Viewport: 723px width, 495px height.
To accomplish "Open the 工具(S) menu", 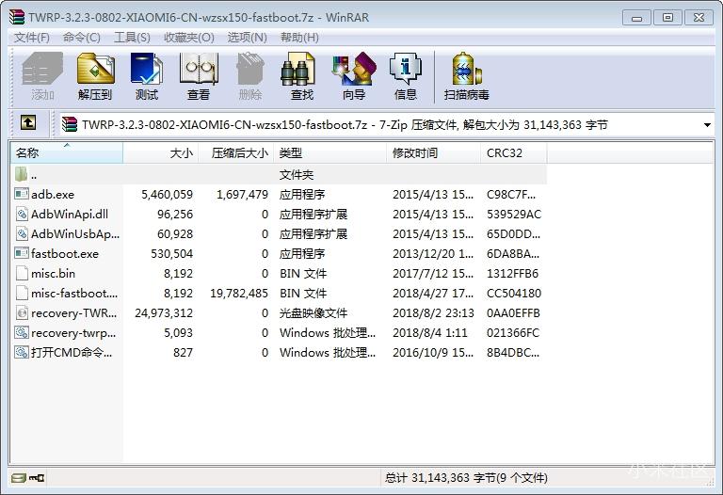I will [x=132, y=38].
